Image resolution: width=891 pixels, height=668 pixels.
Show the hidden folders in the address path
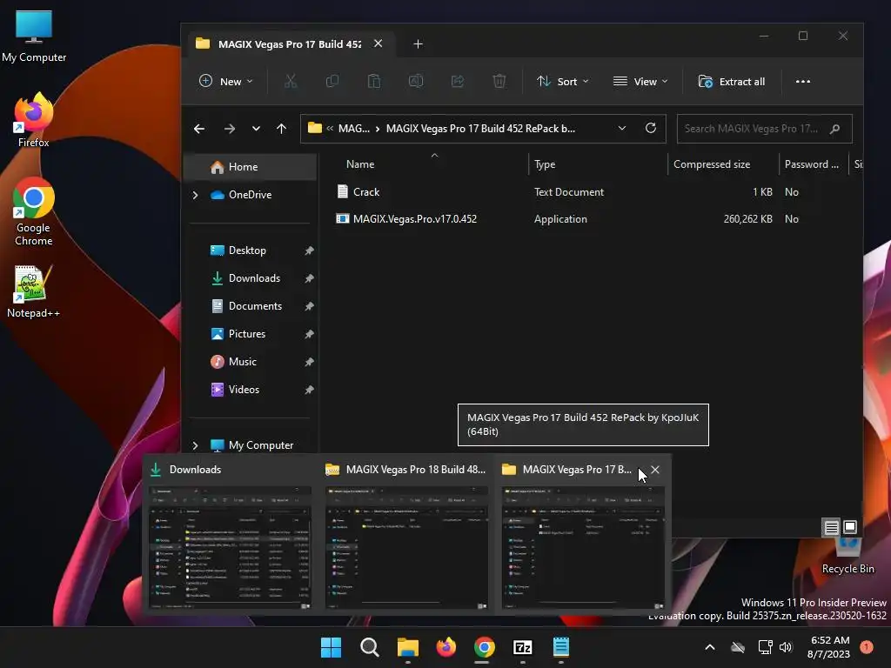coord(330,129)
